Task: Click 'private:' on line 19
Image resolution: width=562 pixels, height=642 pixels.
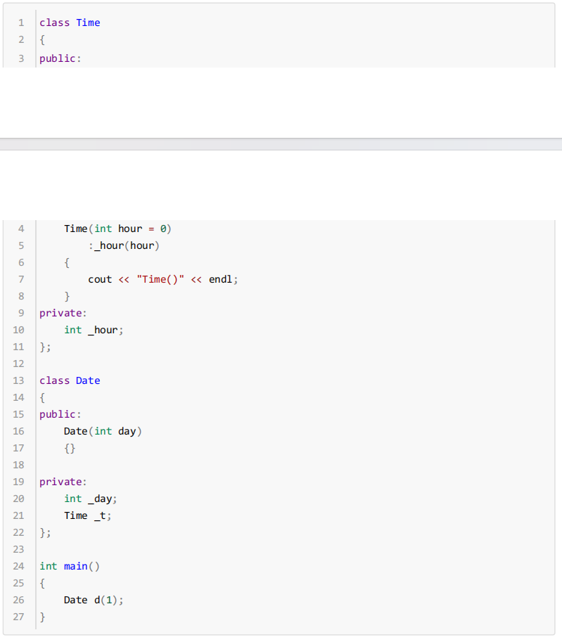Action: click(63, 482)
